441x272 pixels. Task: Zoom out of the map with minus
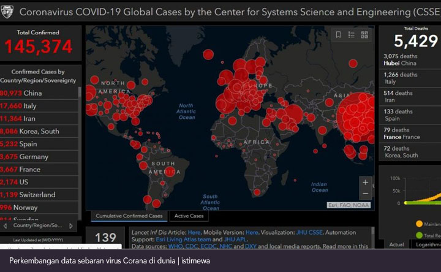point(365,194)
